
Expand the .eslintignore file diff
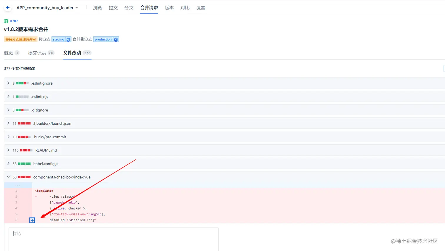pos(8,83)
